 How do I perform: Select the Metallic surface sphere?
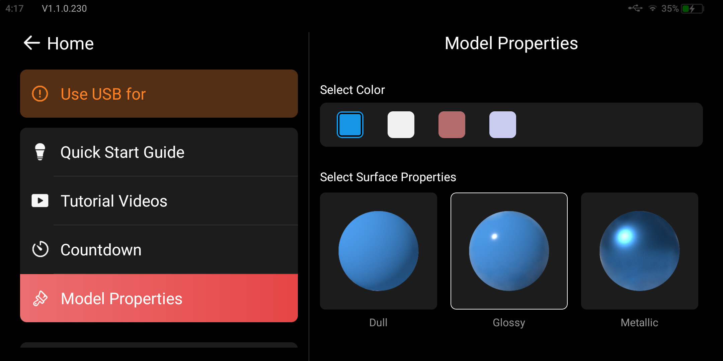tap(639, 251)
